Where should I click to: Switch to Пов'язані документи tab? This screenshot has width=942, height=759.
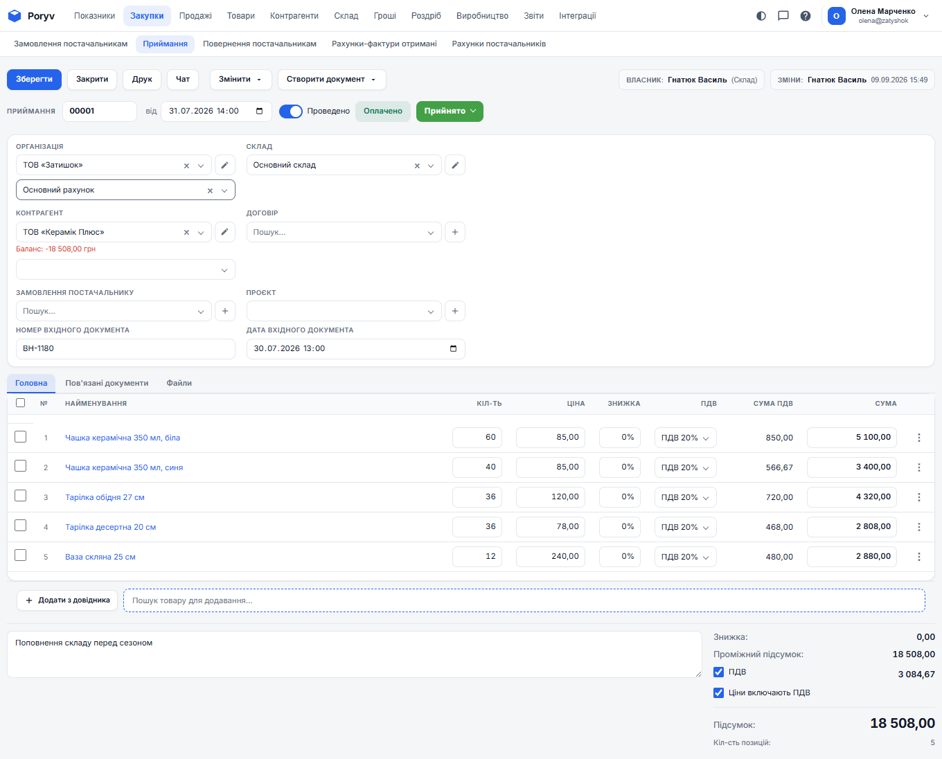click(107, 383)
